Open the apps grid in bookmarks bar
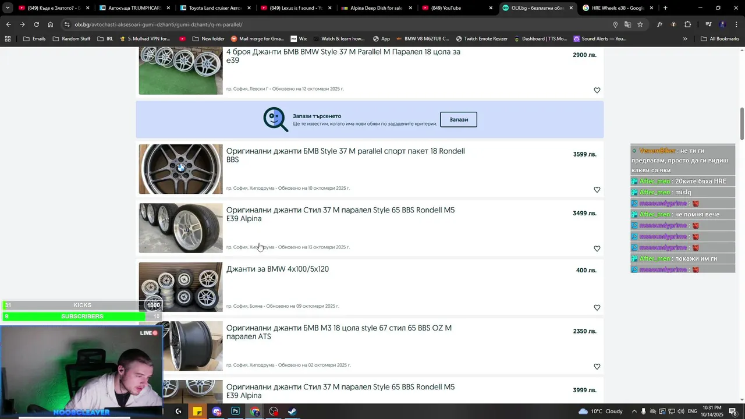Image resolution: width=745 pixels, height=419 pixels. pyautogui.click(x=8, y=38)
